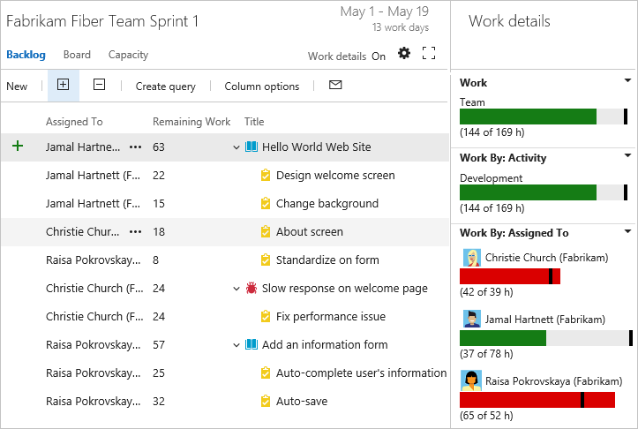Collapse Add an information form children

pos(236,345)
